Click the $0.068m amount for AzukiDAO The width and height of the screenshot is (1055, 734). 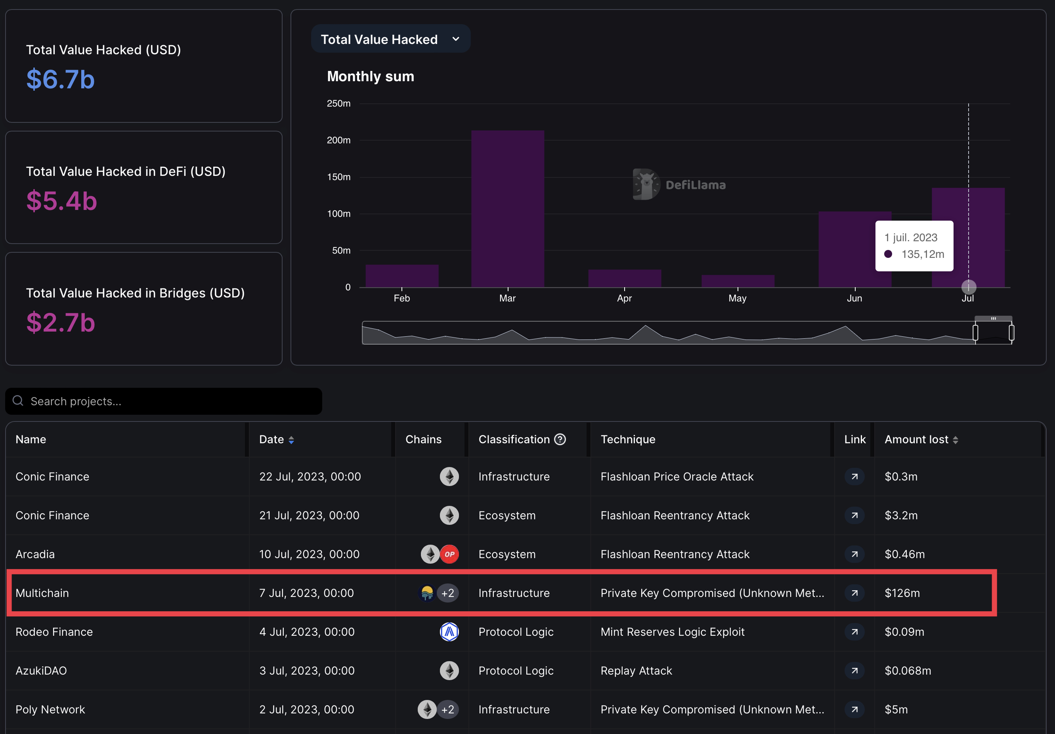tap(908, 671)
